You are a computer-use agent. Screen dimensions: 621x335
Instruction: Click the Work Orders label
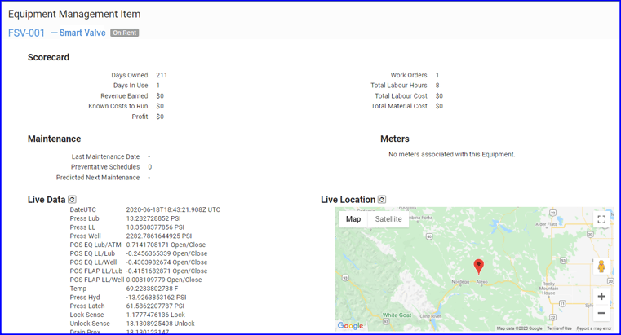point(409,75)
